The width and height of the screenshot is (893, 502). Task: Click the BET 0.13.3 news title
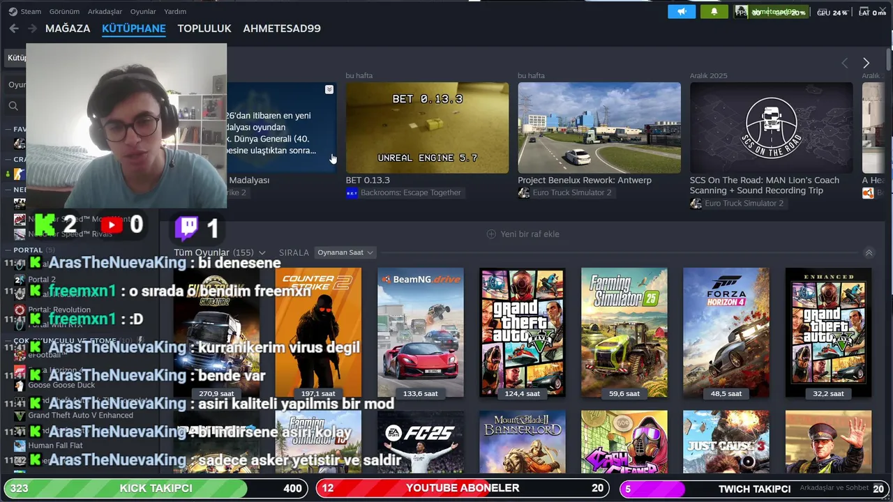[x=368, y=180]
